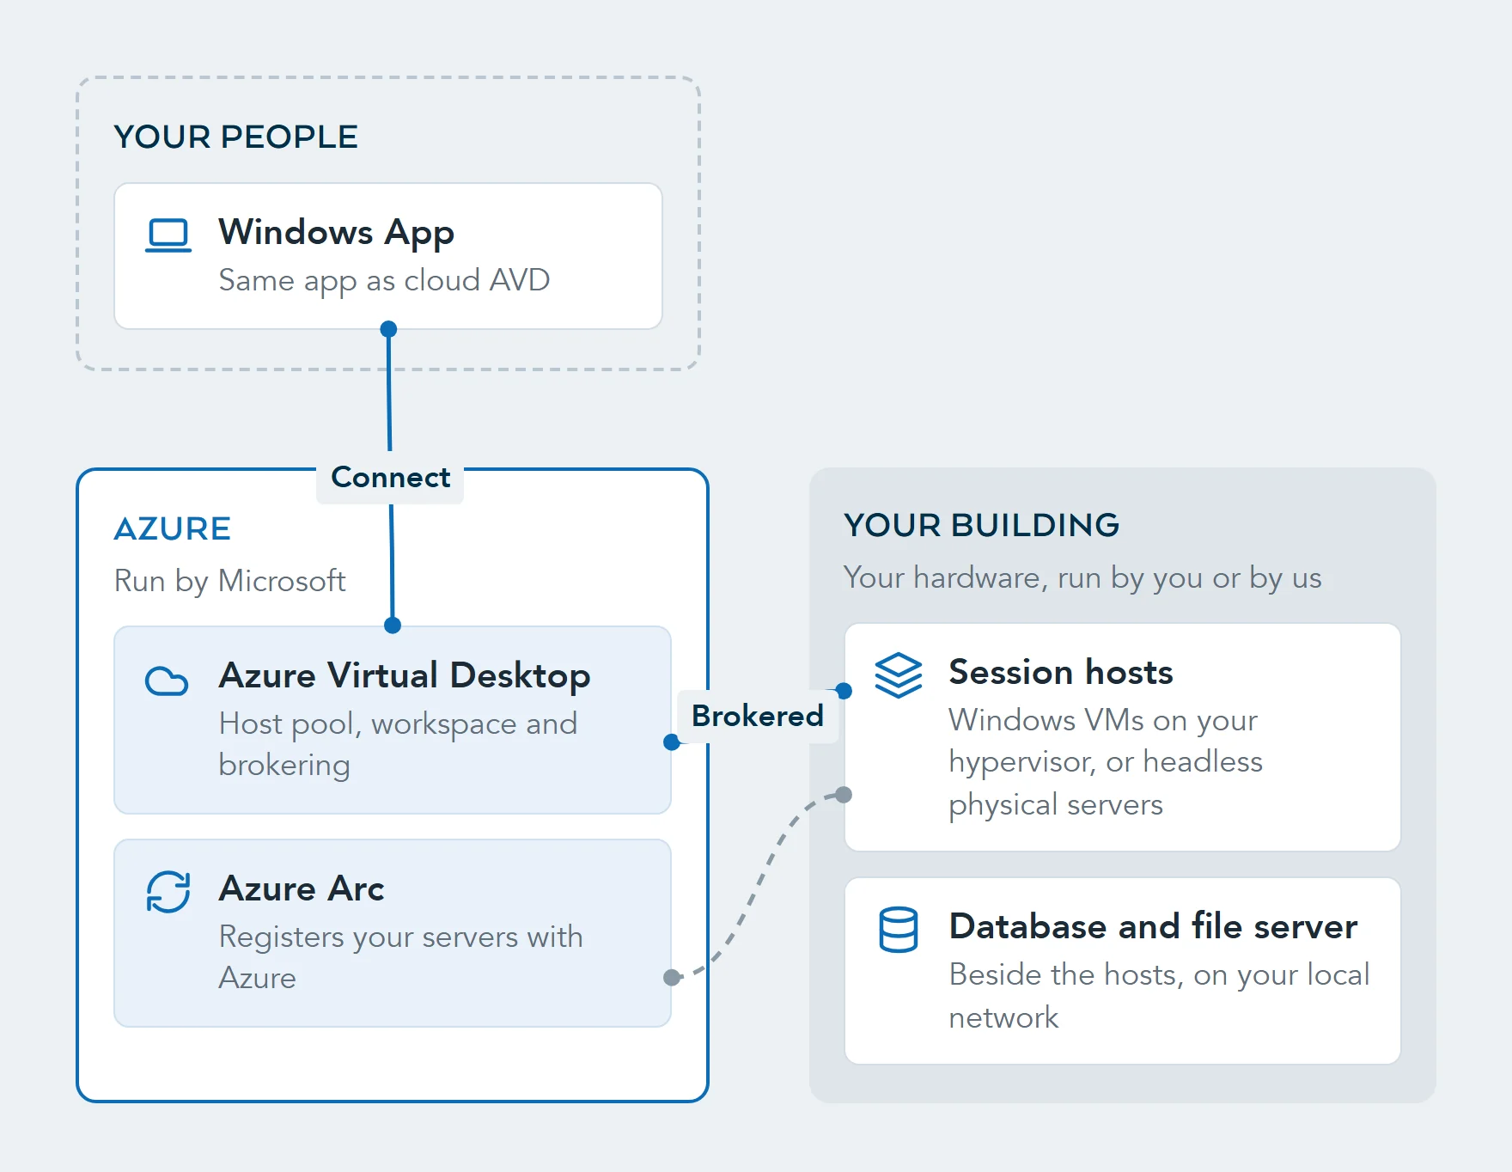Click the Azure Virtual Desktop title
1512x1172 pixels.
[x=405, y=675]
